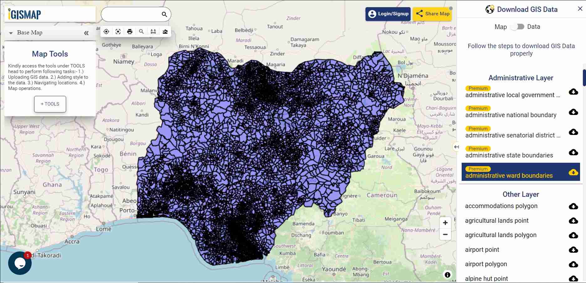
Task: Collapse the Map Tools panel with double chevron
Action: (x=86, y=32)
